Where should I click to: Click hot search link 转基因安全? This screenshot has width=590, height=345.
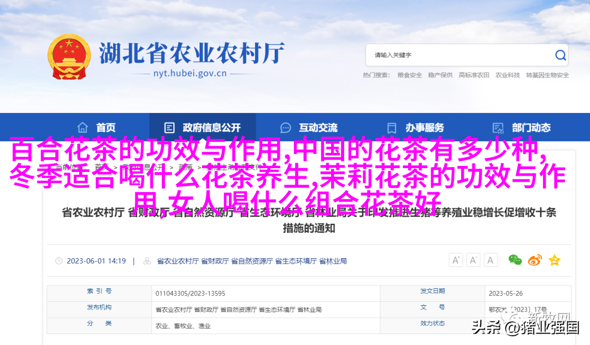(x=547, y=75)
